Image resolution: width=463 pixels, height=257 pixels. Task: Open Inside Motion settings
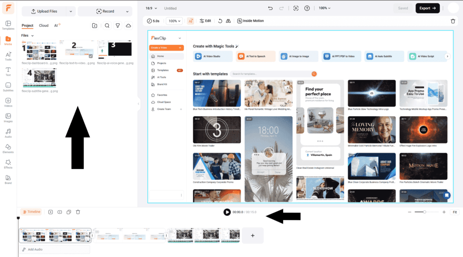pos(250,21)
